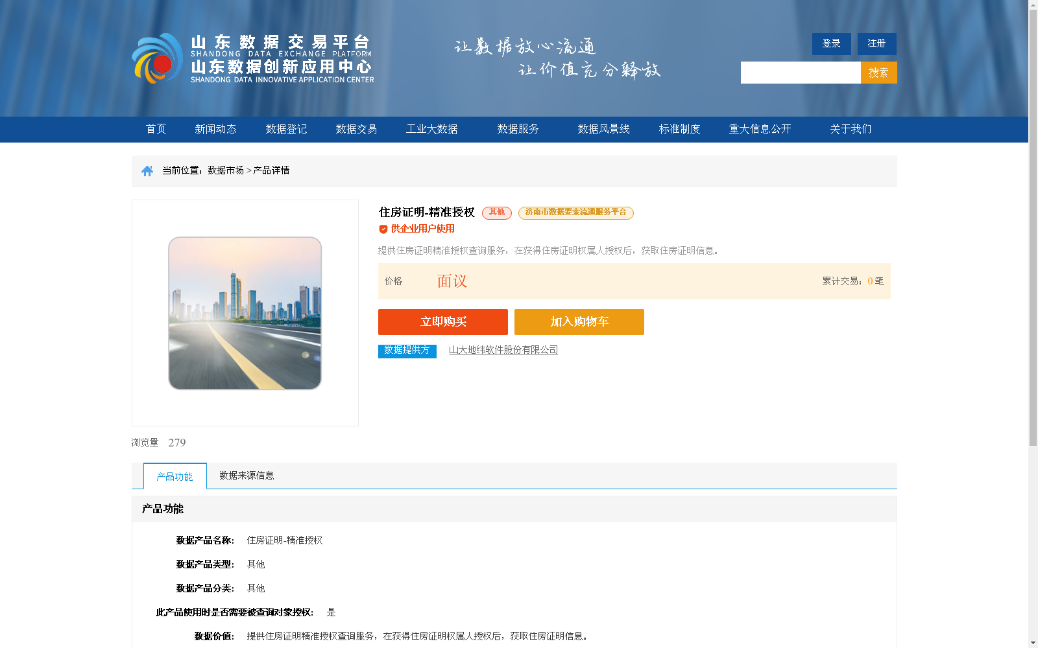The width and height of the screenshot is (1038, 648).
Task: Open 数据风景线 navigation item
Action: [603, 129]
